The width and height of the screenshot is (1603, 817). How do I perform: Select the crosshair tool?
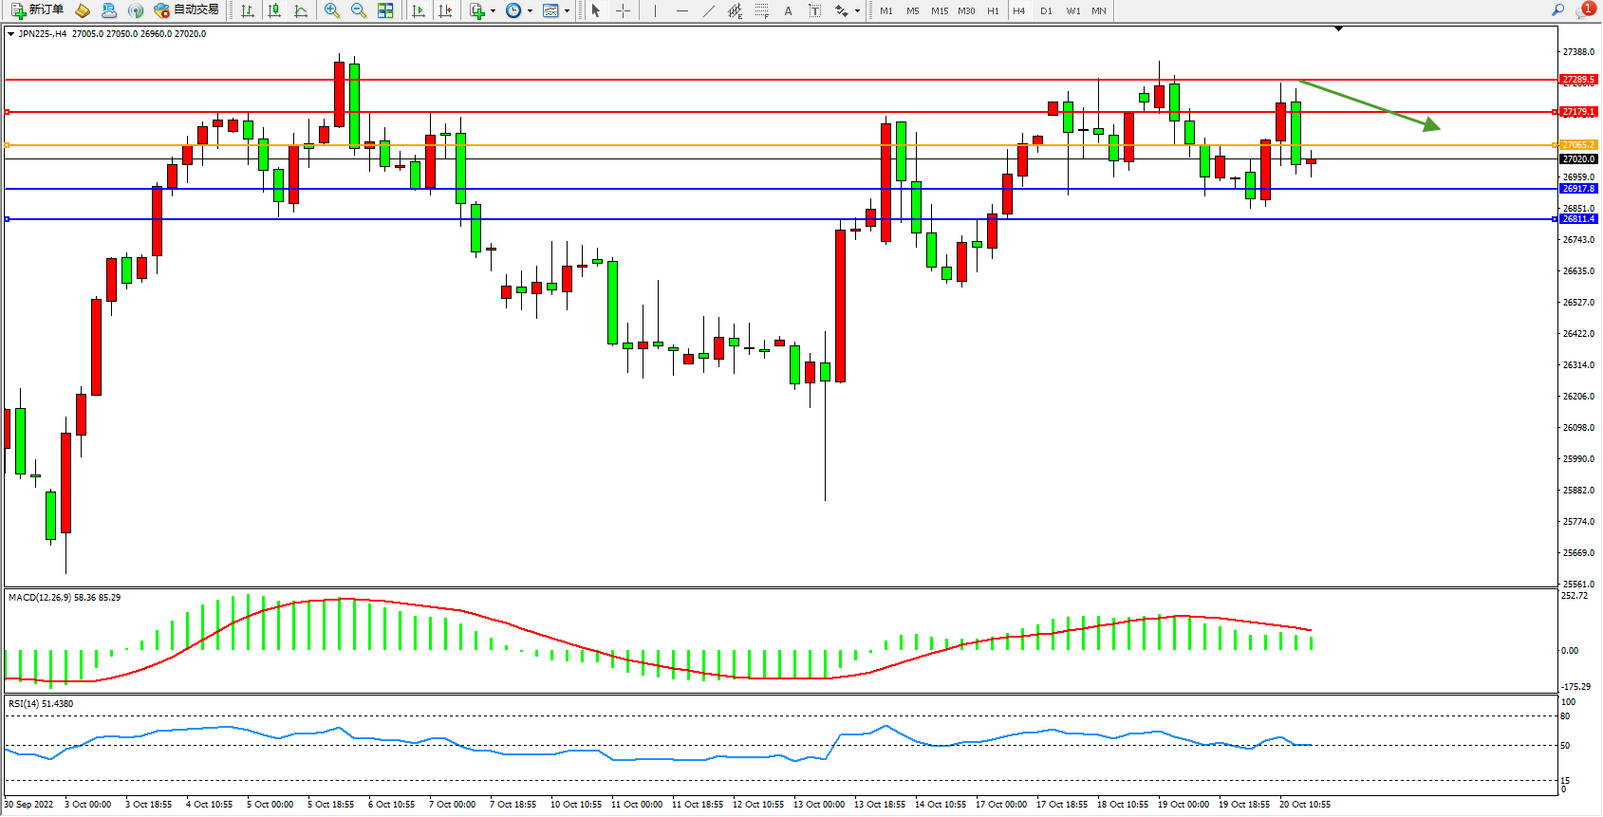[623, 10]
